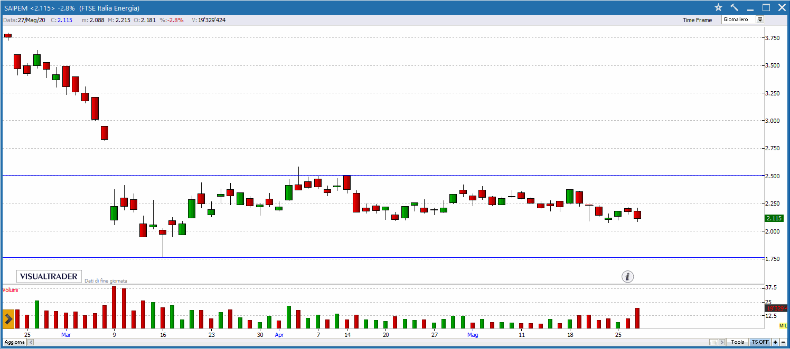The width and height of the screenshot is (790, 349).
Task: Open the Time Frame Giornaliero dropdown
Action: click(743, 20)
